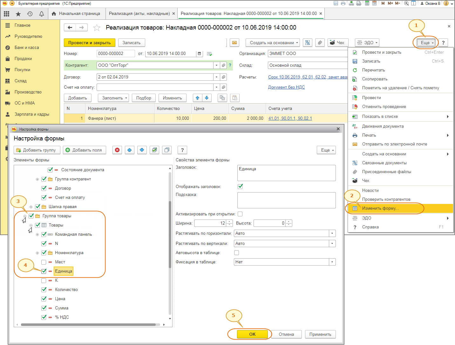
Task: Open Документ без НДС link
Action: pyautogui.click(x=286, y=87)
